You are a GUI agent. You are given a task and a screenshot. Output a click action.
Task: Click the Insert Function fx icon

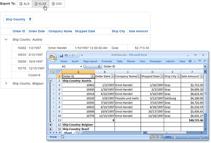99,66
